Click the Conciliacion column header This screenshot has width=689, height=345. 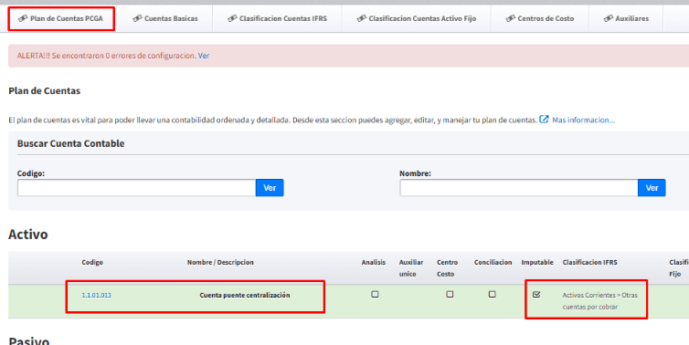coord(493,263)
